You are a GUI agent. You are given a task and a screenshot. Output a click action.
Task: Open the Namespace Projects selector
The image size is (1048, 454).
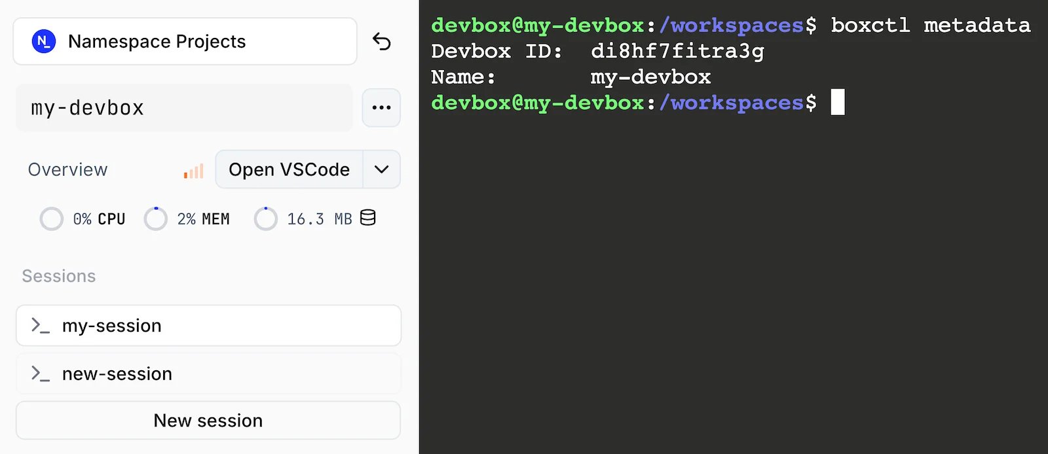tap(185, 41)
